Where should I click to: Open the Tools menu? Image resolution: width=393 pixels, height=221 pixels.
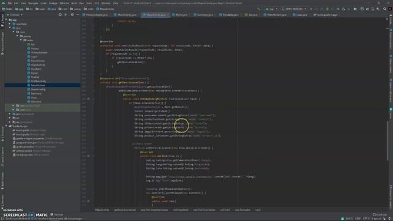(x=89, y=3)
